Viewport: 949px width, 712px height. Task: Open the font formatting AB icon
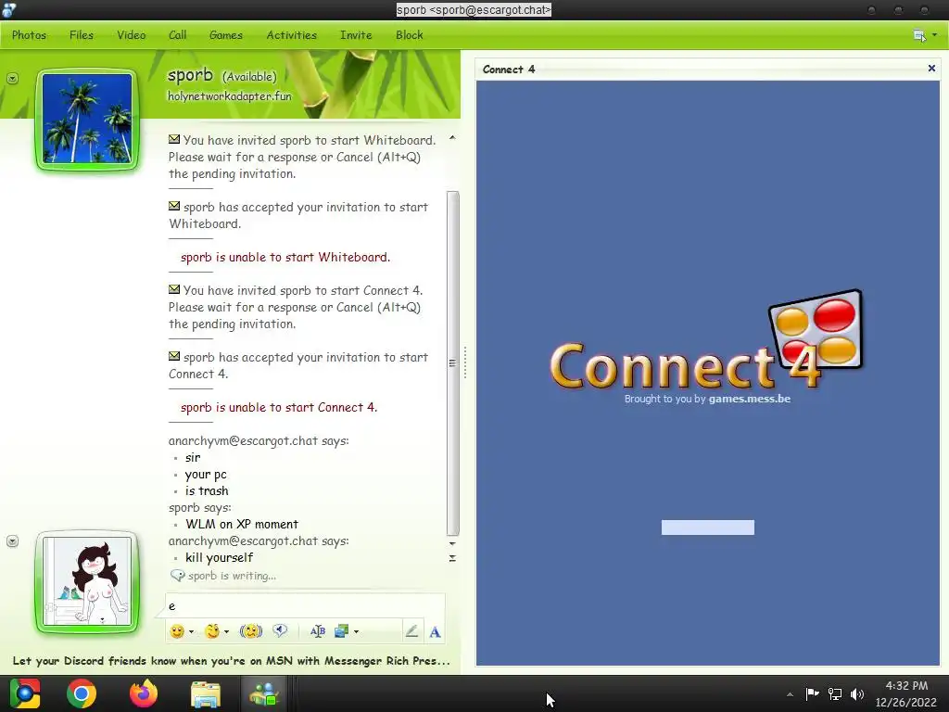pyautogui.click(x=318, y=631)
